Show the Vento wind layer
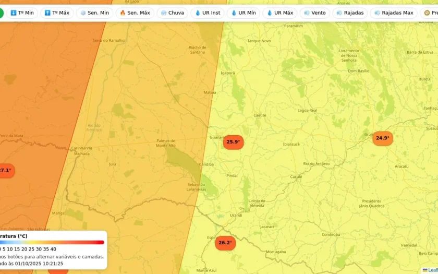This screenshot has height=274, width=438. coord(314,13)
